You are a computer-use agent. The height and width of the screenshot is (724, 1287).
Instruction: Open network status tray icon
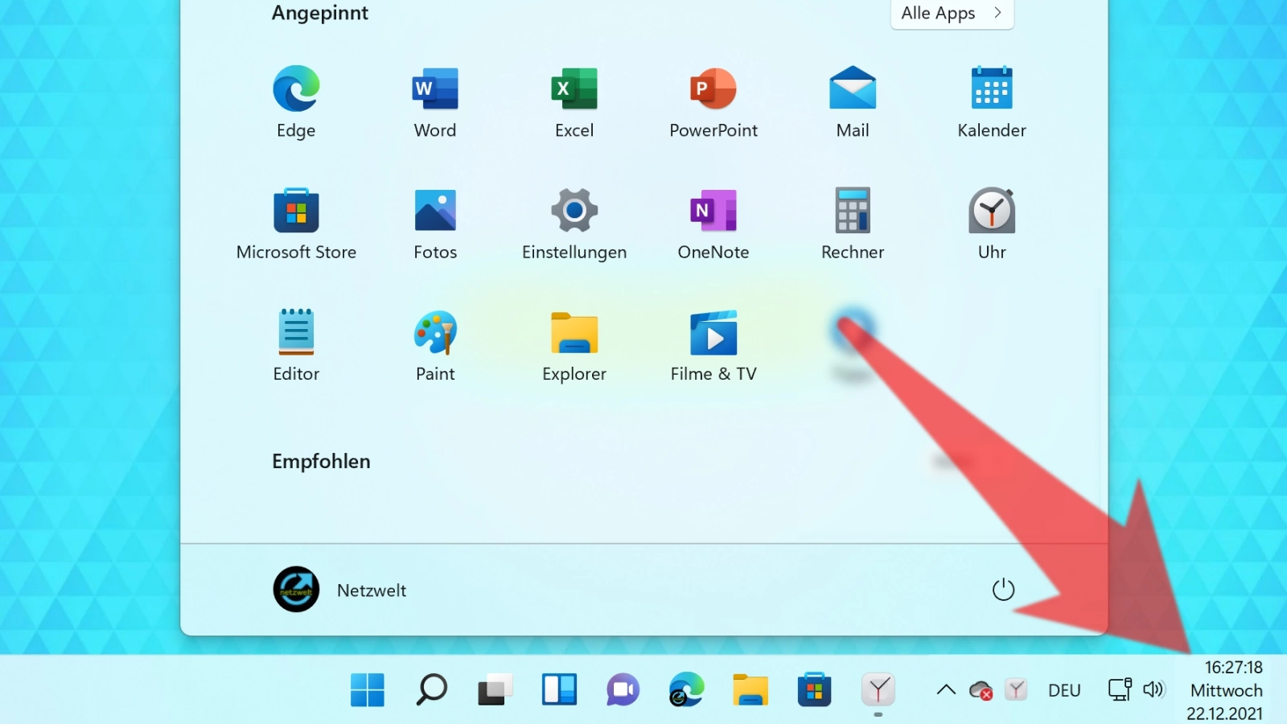pos(1120,690)
